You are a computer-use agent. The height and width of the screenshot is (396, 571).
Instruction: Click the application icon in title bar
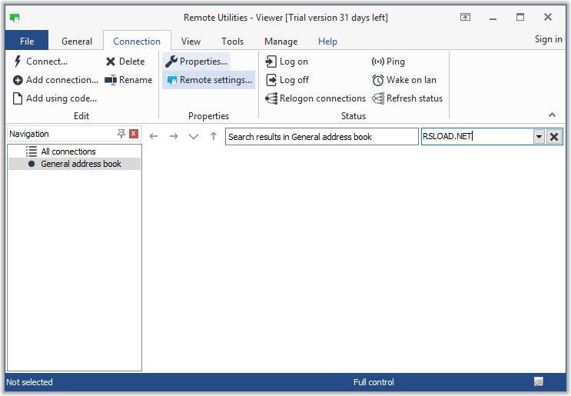pos(15,18)
